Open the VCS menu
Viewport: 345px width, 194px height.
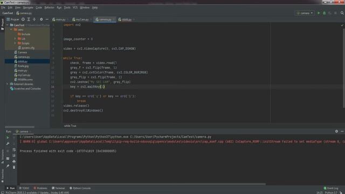75,8
